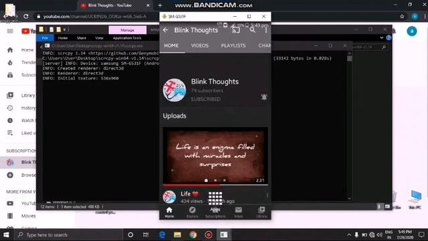Launch Microsoft Edge from the taskbar
The width and height of the screenshot is (428, 241).
tap(162, 235)
